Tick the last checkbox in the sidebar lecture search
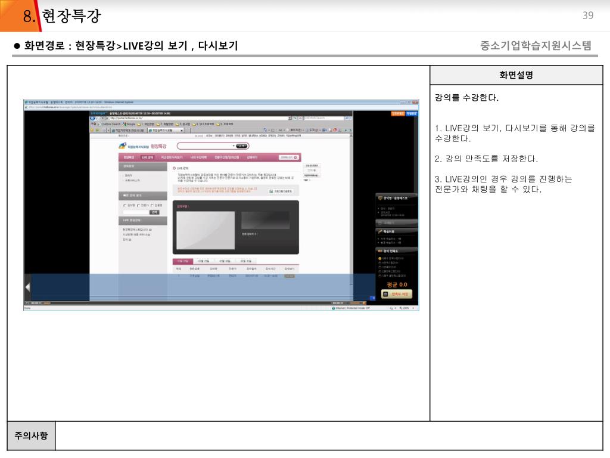Image resolution: width=610 pixels, height=458 pixels. [152, 205]
